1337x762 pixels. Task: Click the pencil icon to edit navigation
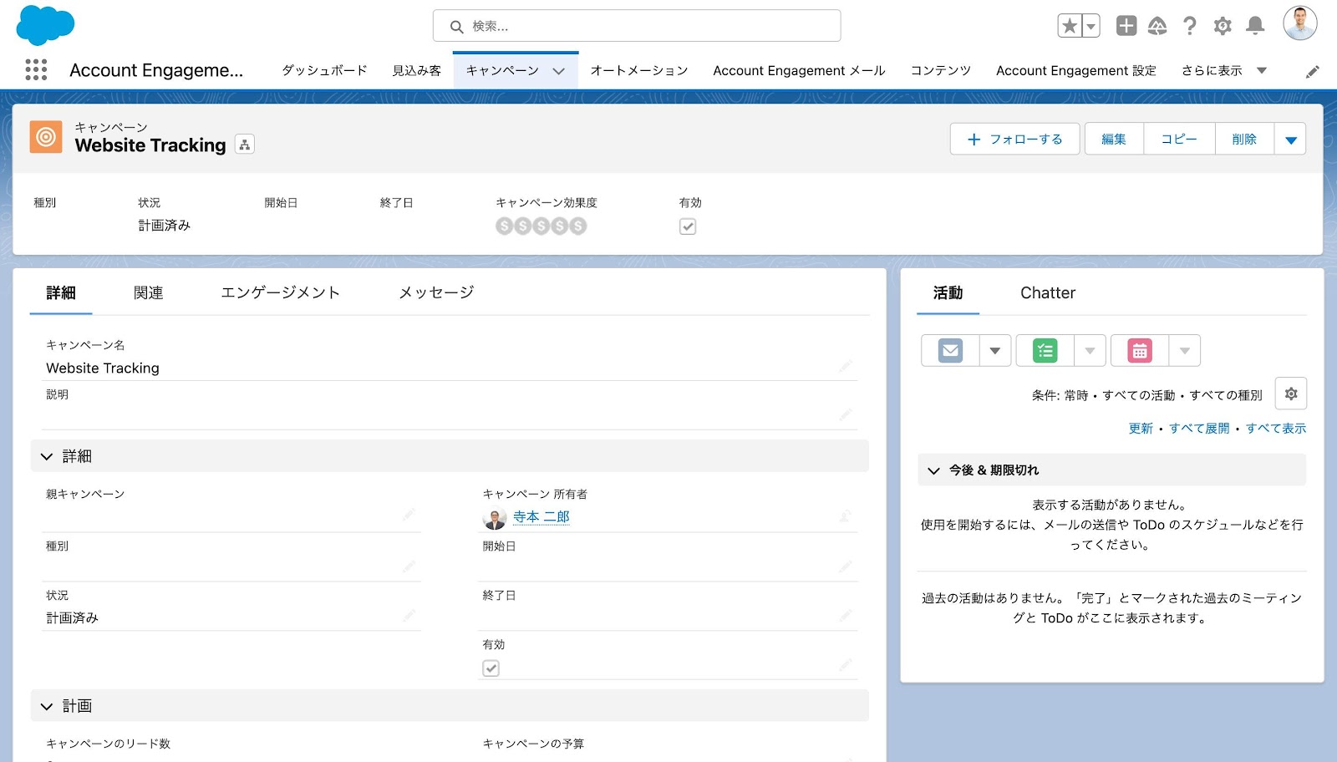click(1313, 72)
